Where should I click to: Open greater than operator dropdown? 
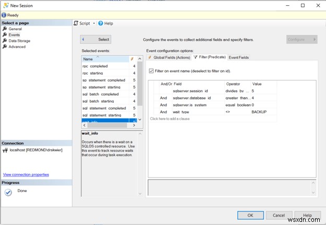point(238,98)
